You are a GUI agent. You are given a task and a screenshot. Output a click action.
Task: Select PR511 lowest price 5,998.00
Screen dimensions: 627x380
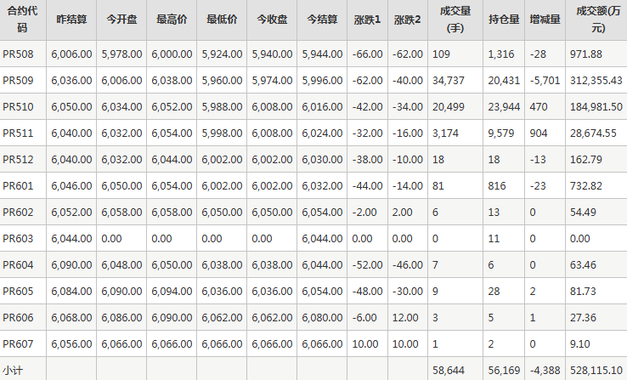[x=222, y=133]
